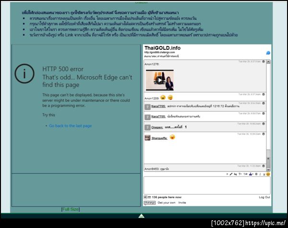
Task: Click the gold999.chatango.com URL text
Action: click(x=159, y=52)
